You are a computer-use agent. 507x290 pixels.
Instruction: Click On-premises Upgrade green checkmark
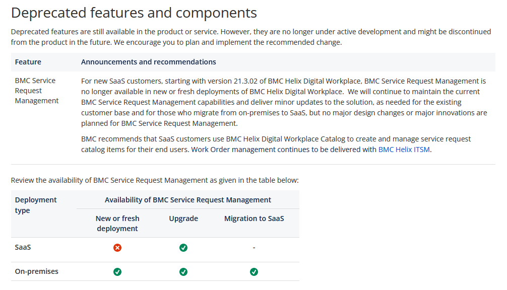point(183,272)
